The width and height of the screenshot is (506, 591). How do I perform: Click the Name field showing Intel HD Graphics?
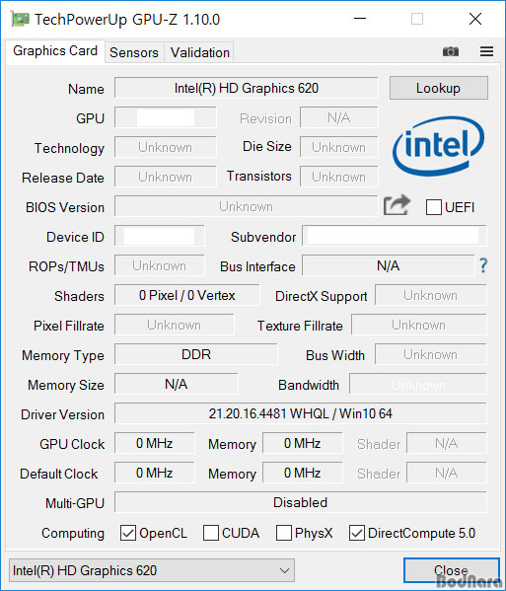[246, 88]
